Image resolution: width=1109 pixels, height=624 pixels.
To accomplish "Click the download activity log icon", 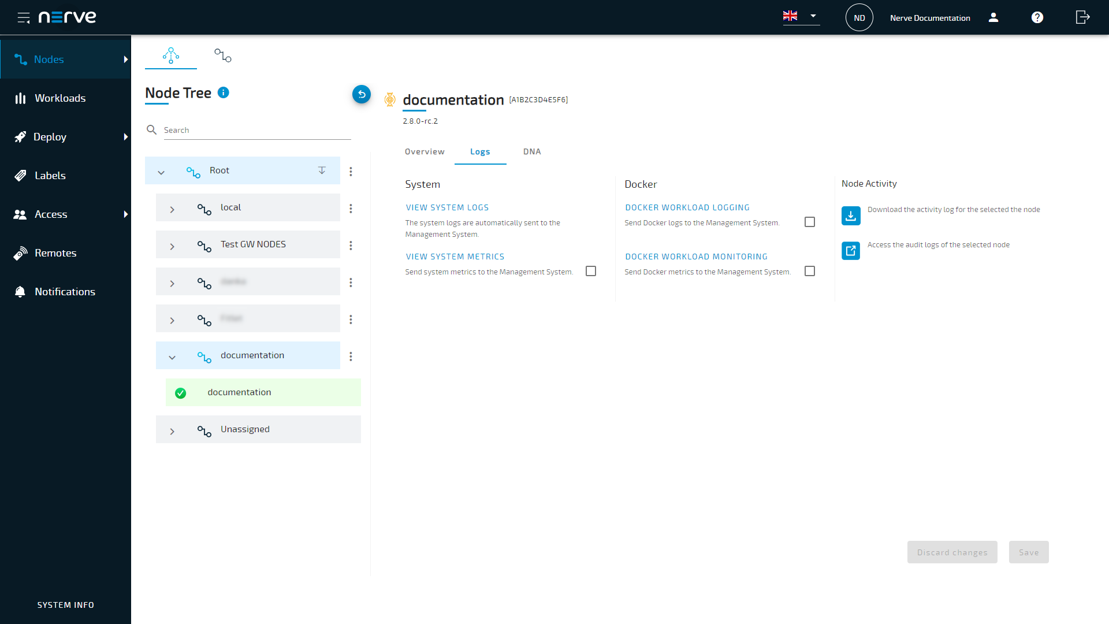I will (851, 215).
